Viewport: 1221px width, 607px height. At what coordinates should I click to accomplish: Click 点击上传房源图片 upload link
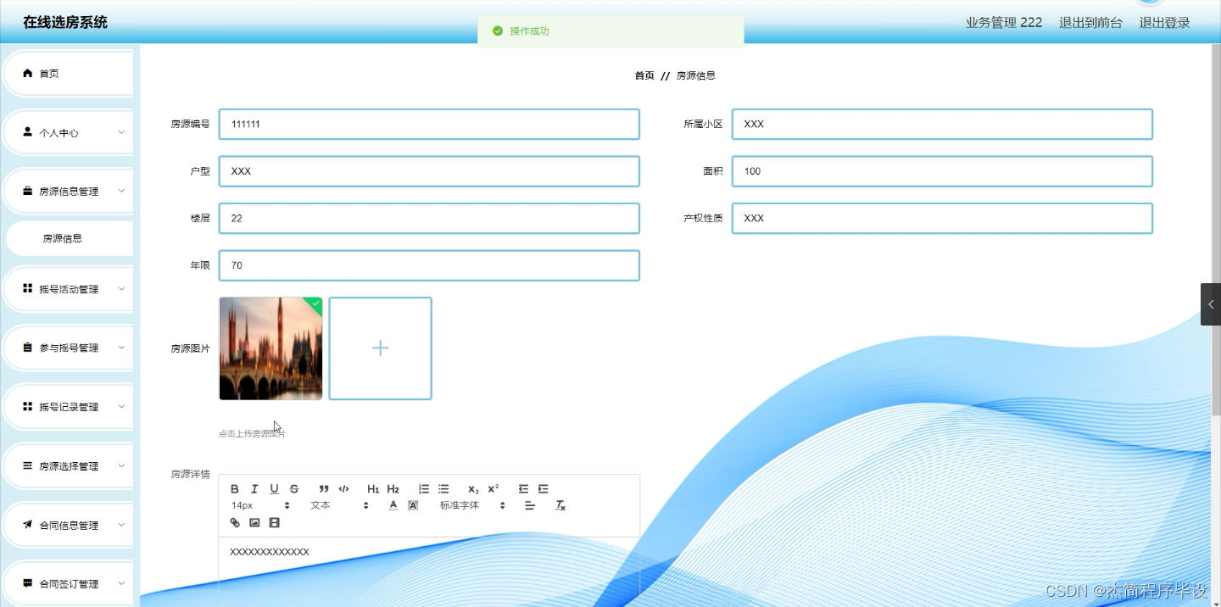252,432
